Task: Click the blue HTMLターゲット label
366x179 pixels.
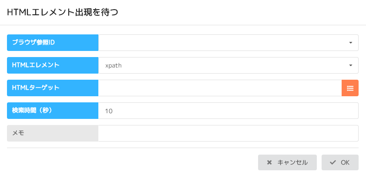Action: tap(53, 88)
